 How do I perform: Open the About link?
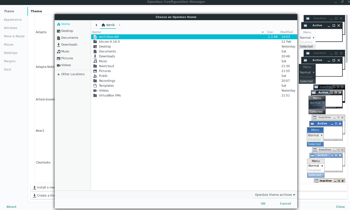[x=11, y=207]
